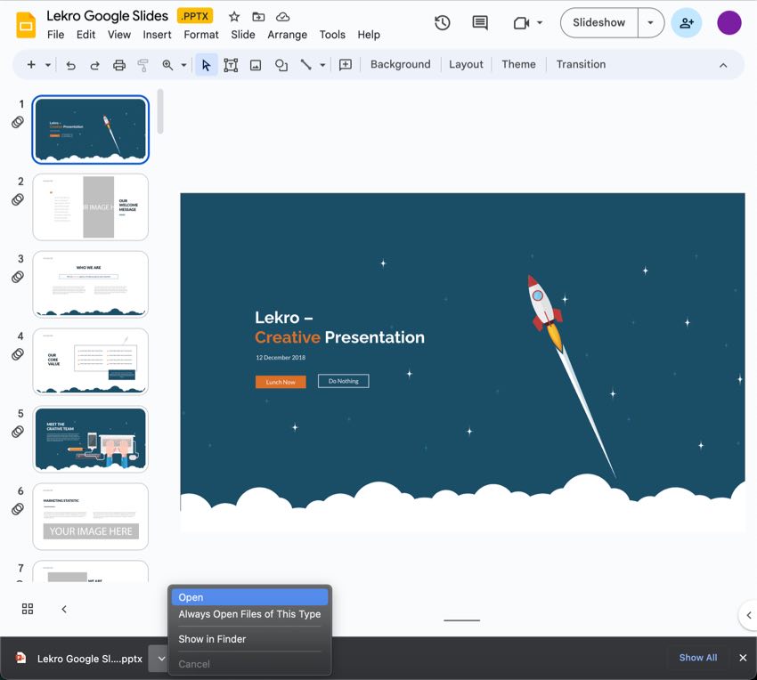
Task: Choose Open in the download context menu
Action: click(249, 597)
